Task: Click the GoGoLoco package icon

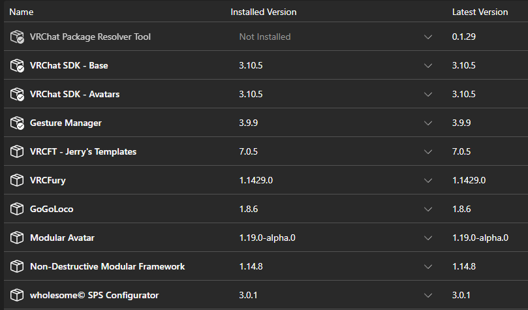Action: (17, 209)
